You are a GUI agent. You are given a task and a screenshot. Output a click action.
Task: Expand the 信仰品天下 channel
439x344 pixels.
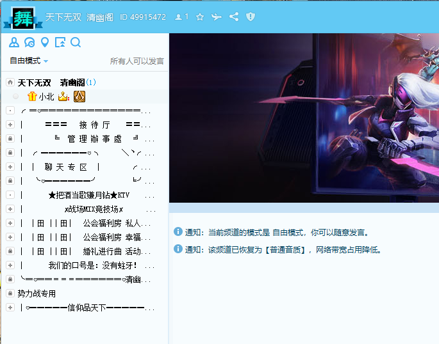10,308
